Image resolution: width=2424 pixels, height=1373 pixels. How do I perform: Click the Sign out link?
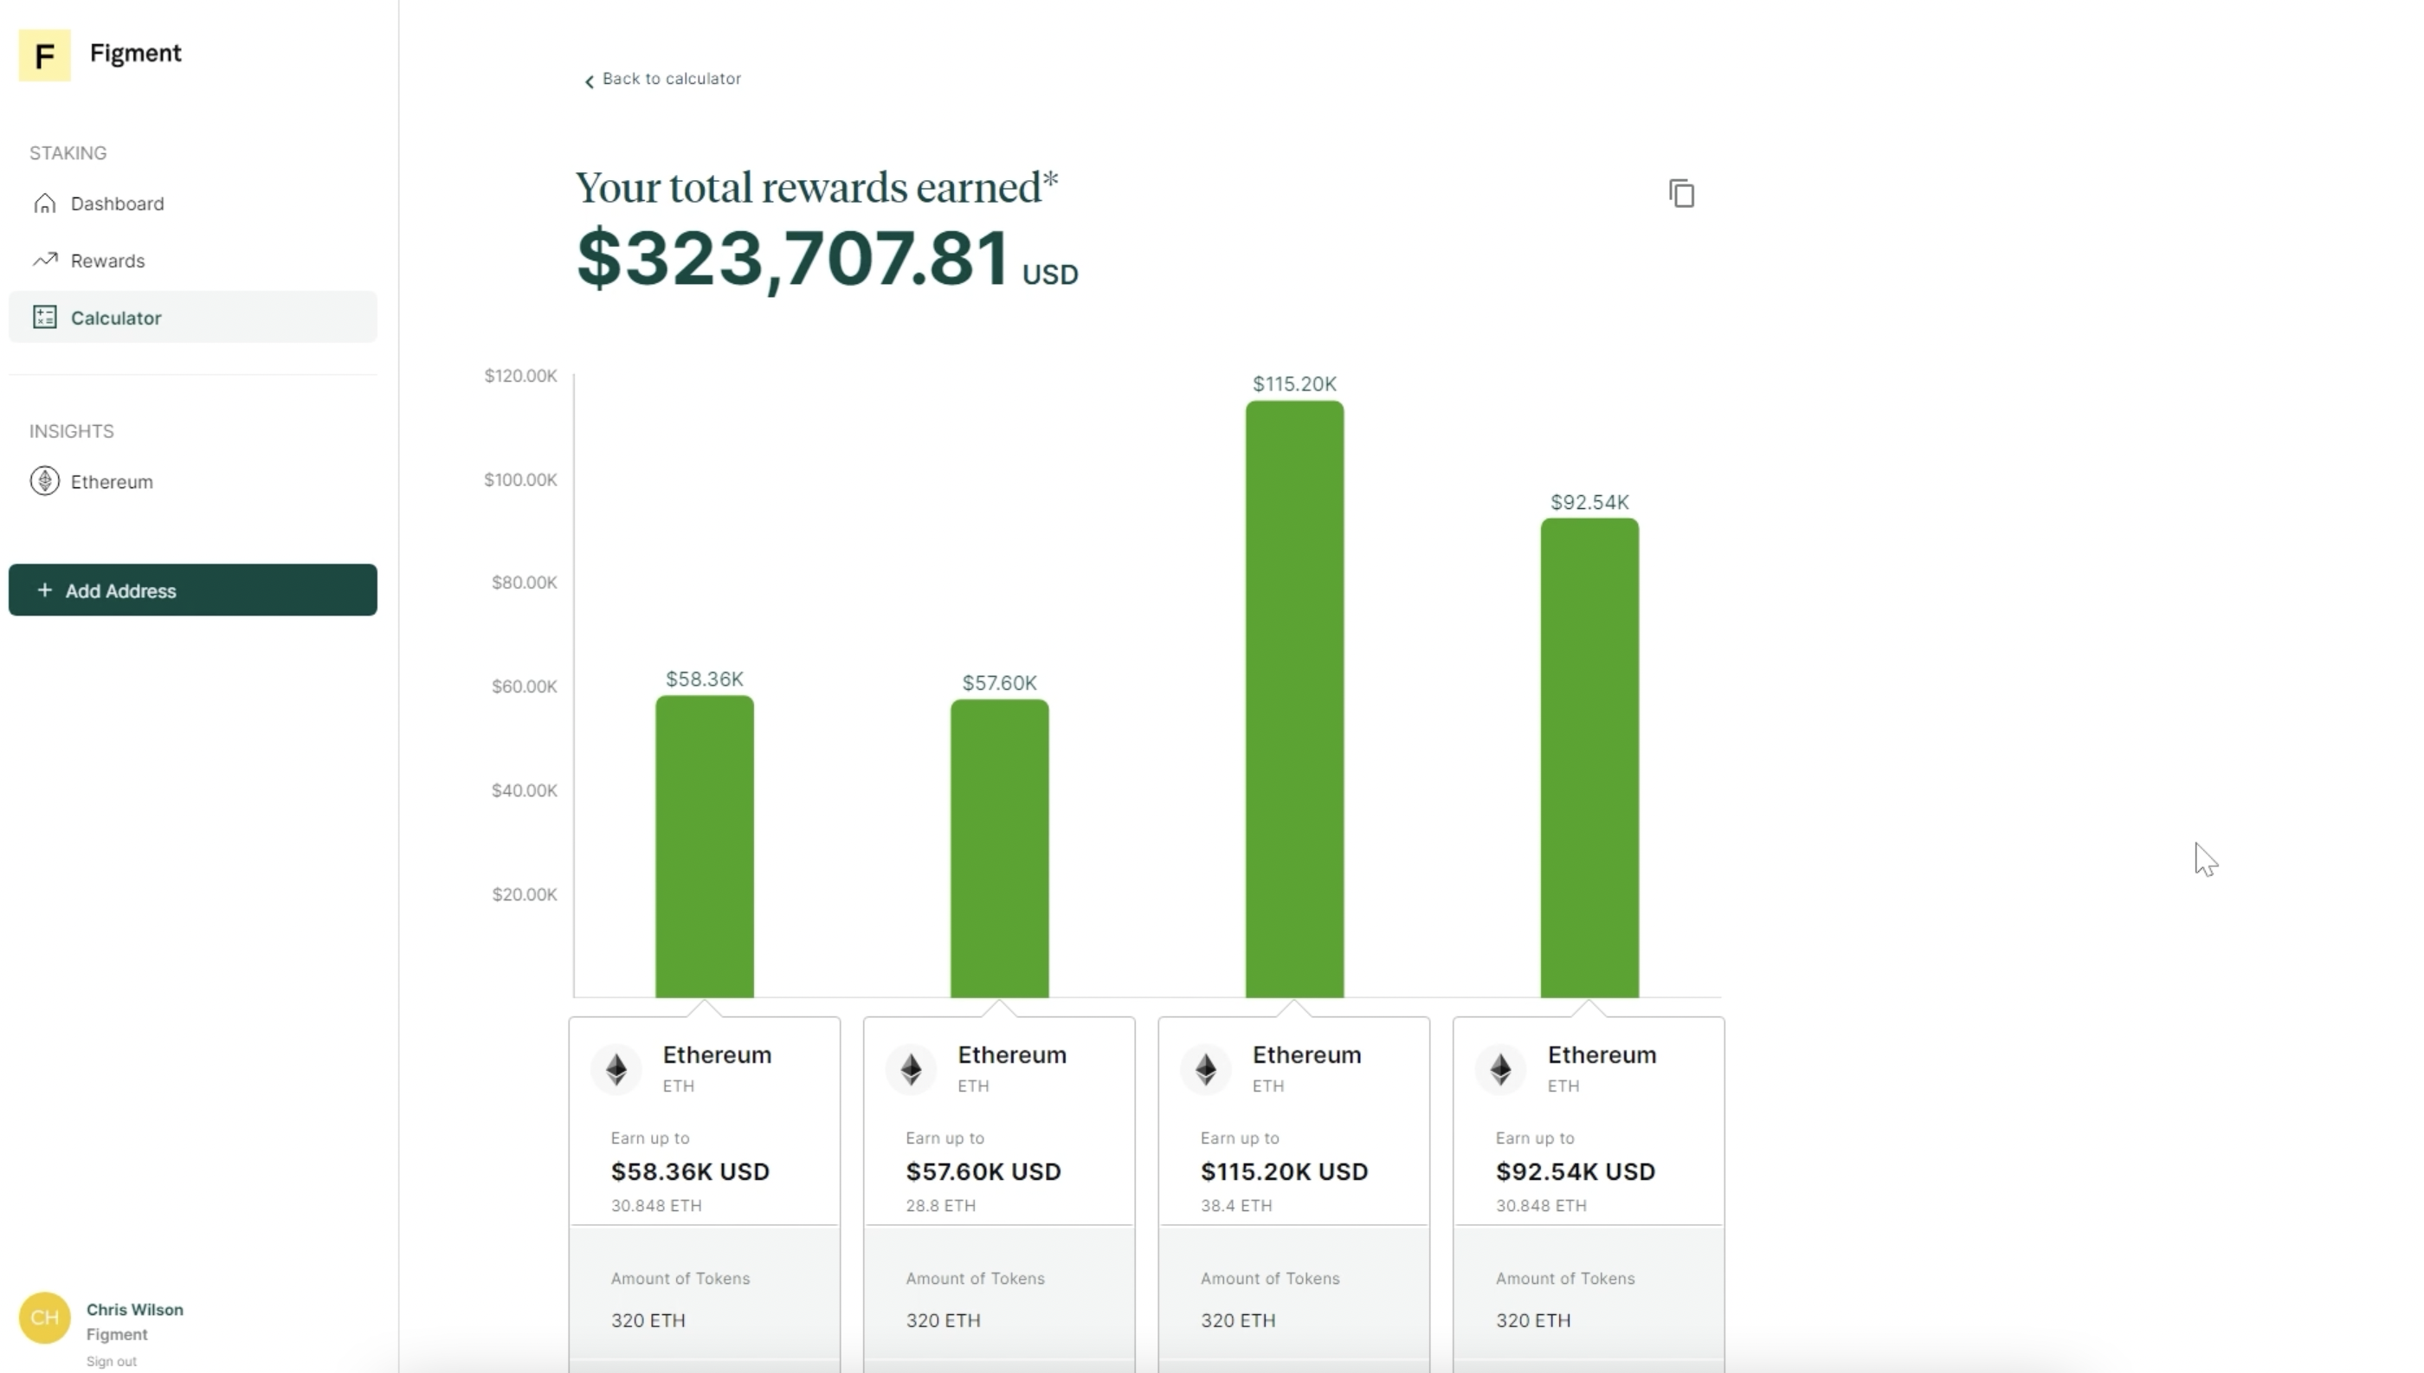(x=112, y=1361)
